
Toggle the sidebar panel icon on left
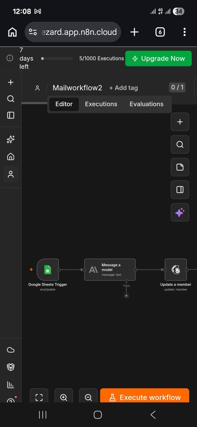point(11,115)
